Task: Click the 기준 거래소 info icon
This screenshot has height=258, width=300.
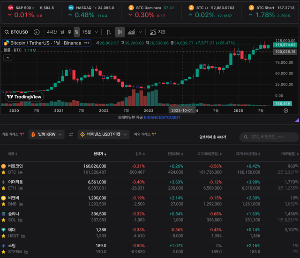Action: pyautogui.click(x=22, y=134)
